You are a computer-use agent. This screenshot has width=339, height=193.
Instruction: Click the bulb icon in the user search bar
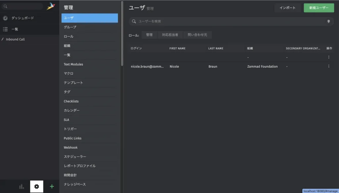[329, 22]
